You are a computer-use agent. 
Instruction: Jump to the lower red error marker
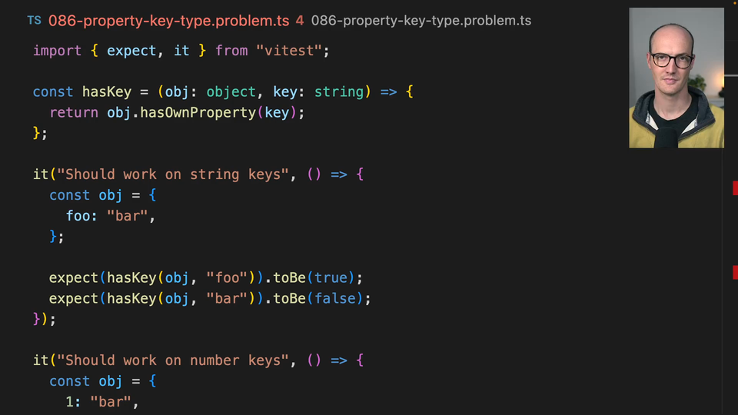(735, 271)
